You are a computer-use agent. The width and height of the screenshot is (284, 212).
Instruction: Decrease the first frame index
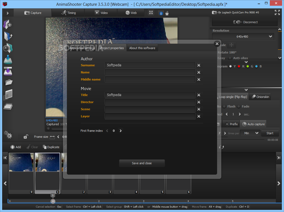[107, 131]
